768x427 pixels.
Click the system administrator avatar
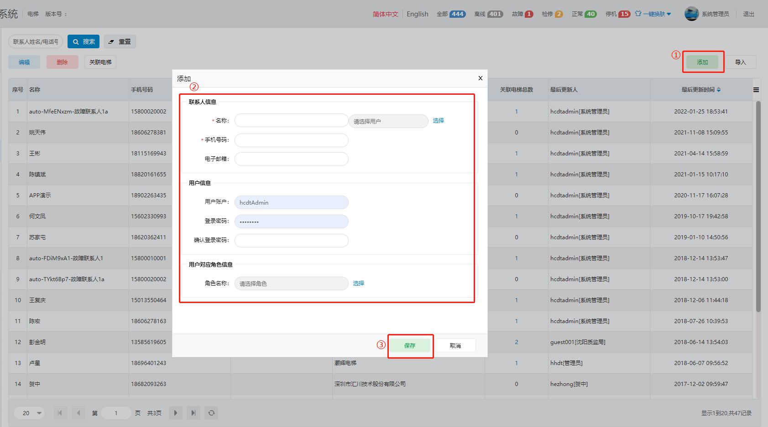(x=691, y=14)
